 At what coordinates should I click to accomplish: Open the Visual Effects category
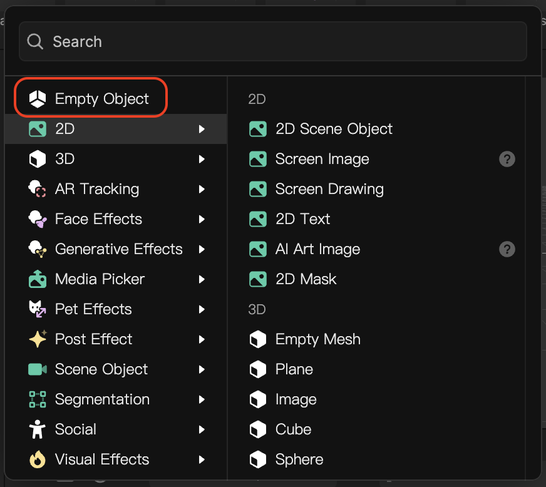tap(116, 459)
